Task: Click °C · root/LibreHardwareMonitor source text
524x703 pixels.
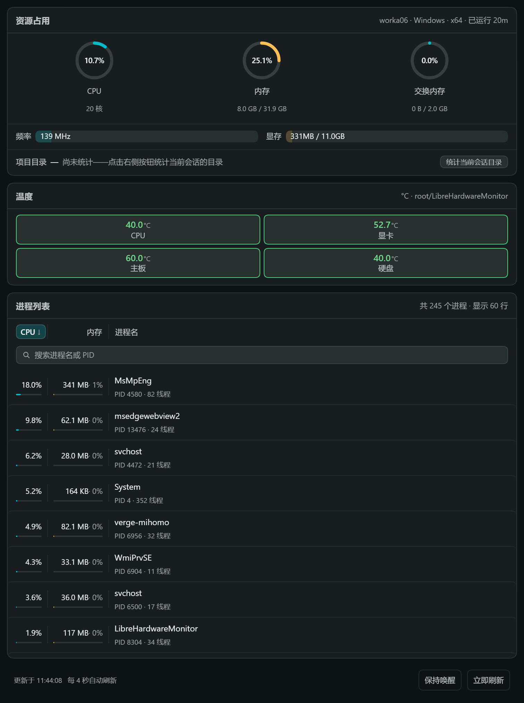Action: tap(455, 196)
